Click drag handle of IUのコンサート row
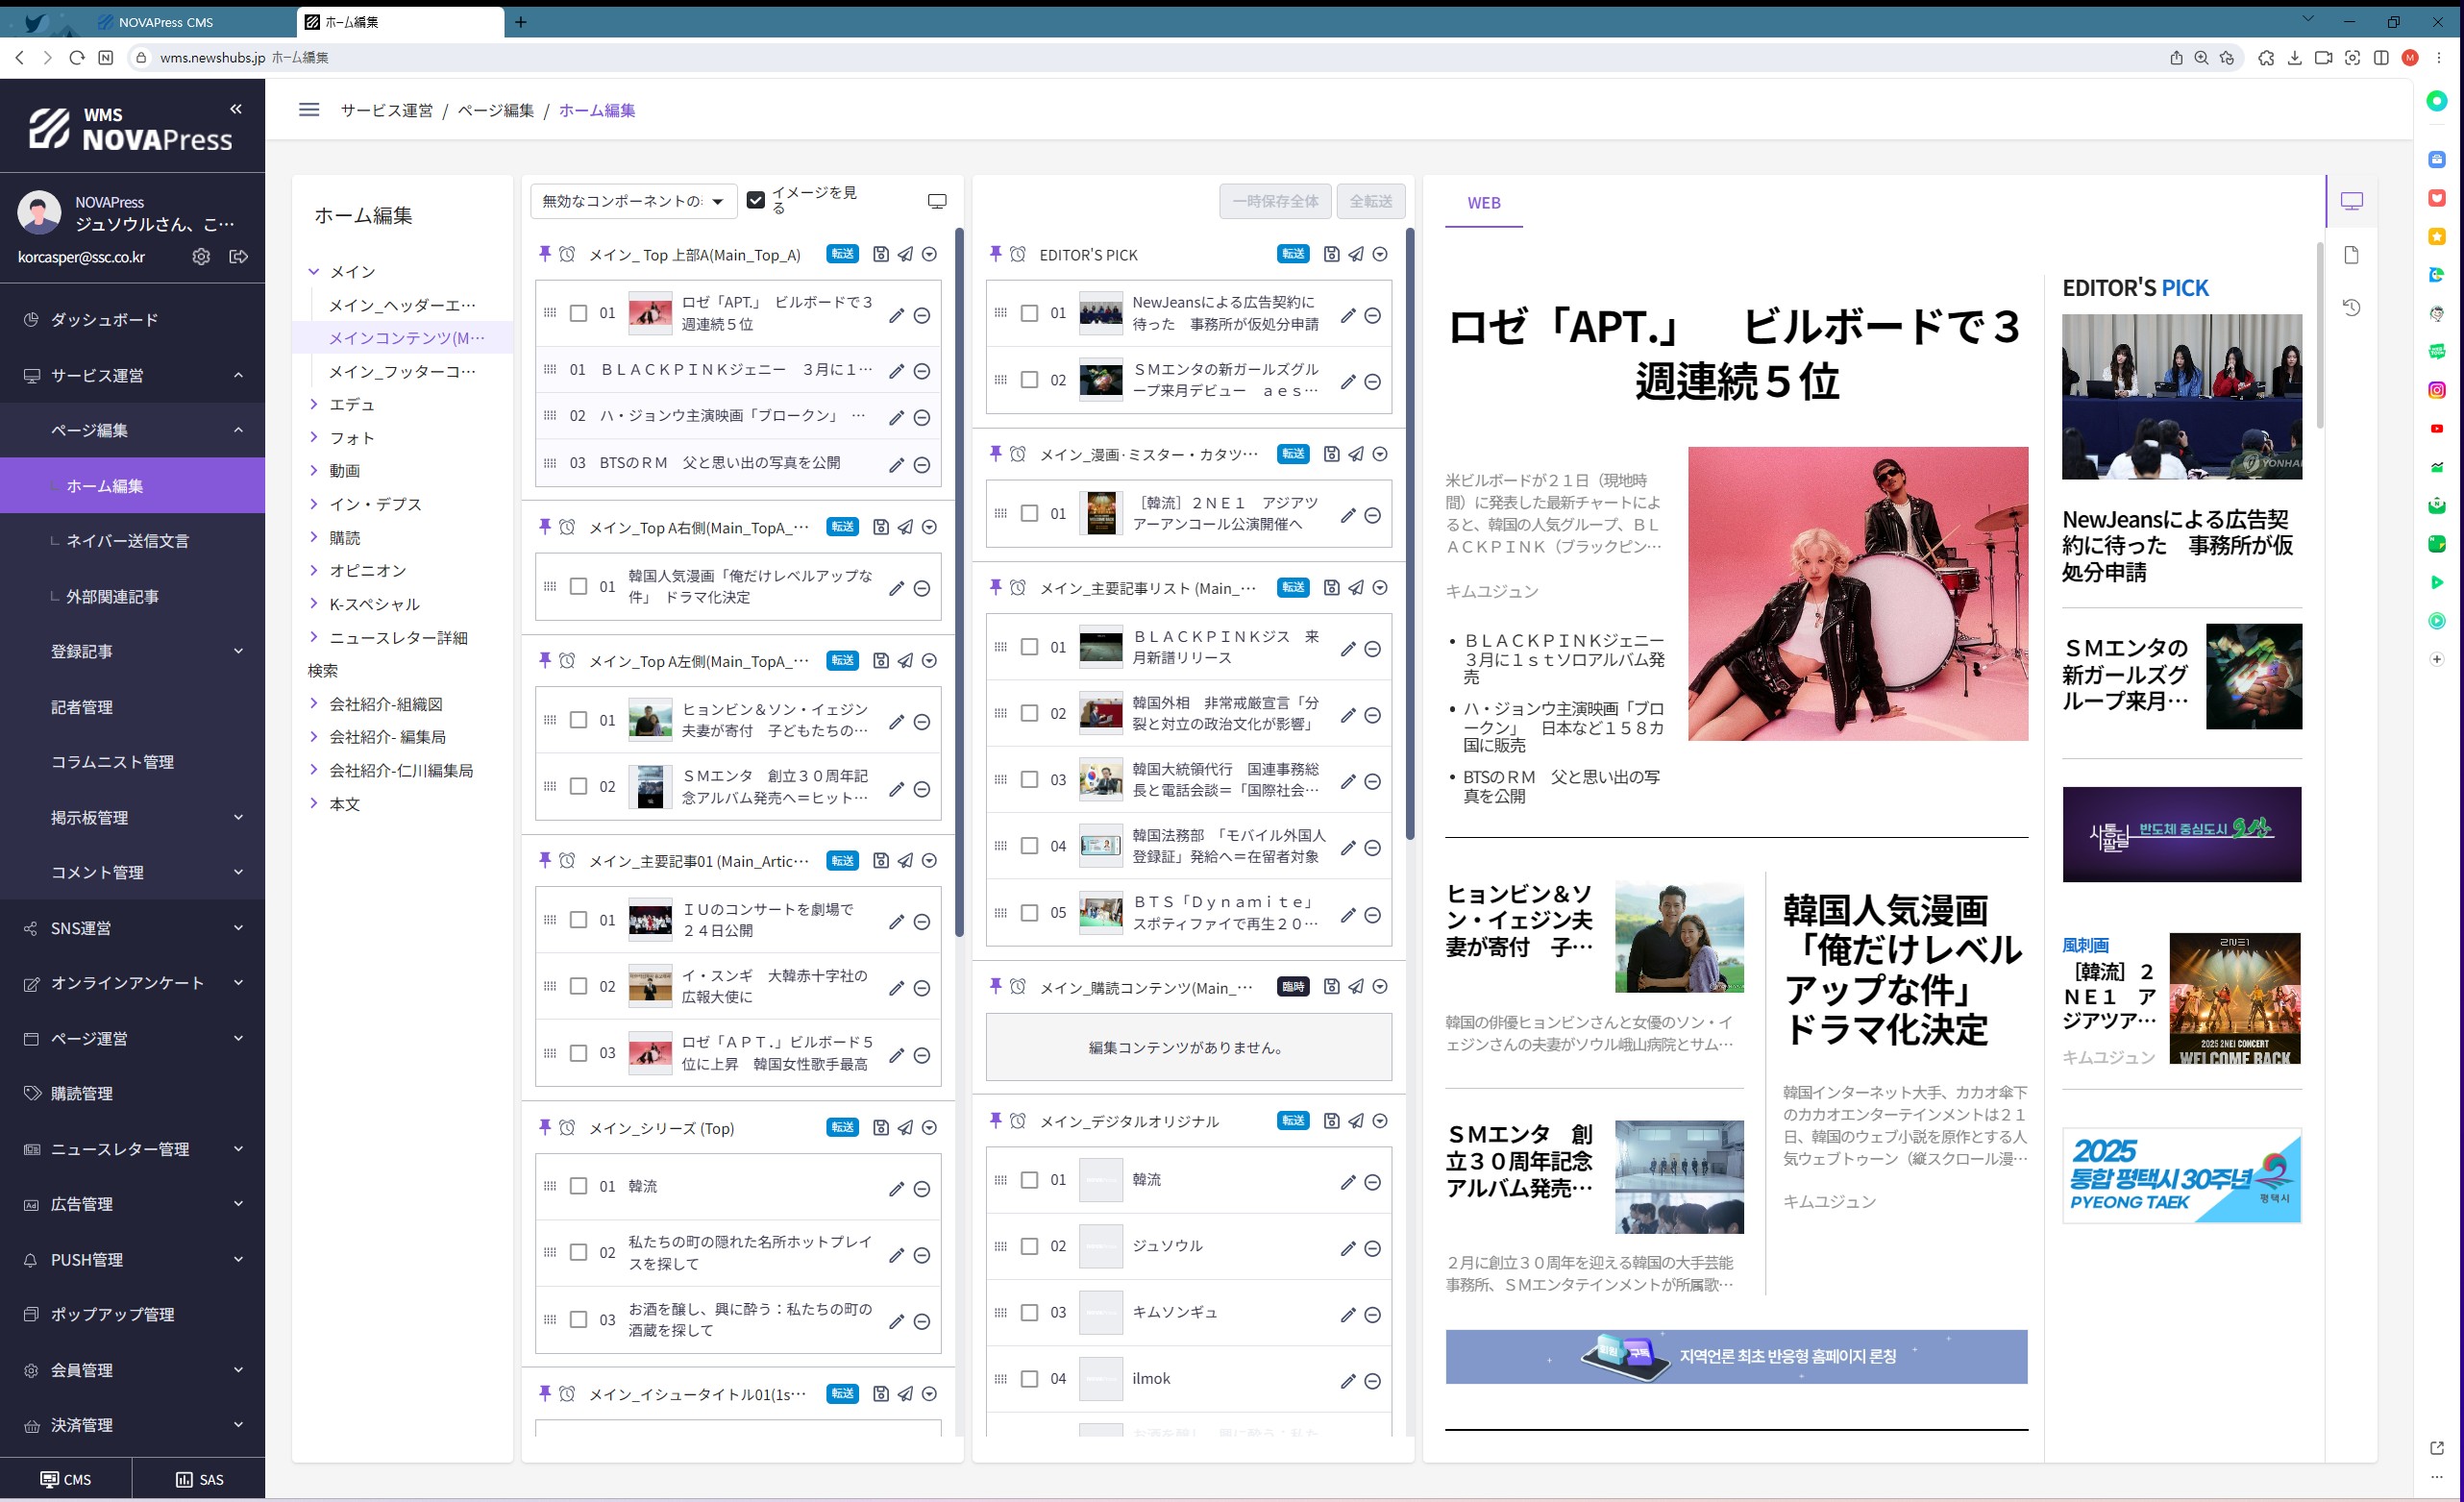This screenshot has width=2464, height=1502. 550,920
